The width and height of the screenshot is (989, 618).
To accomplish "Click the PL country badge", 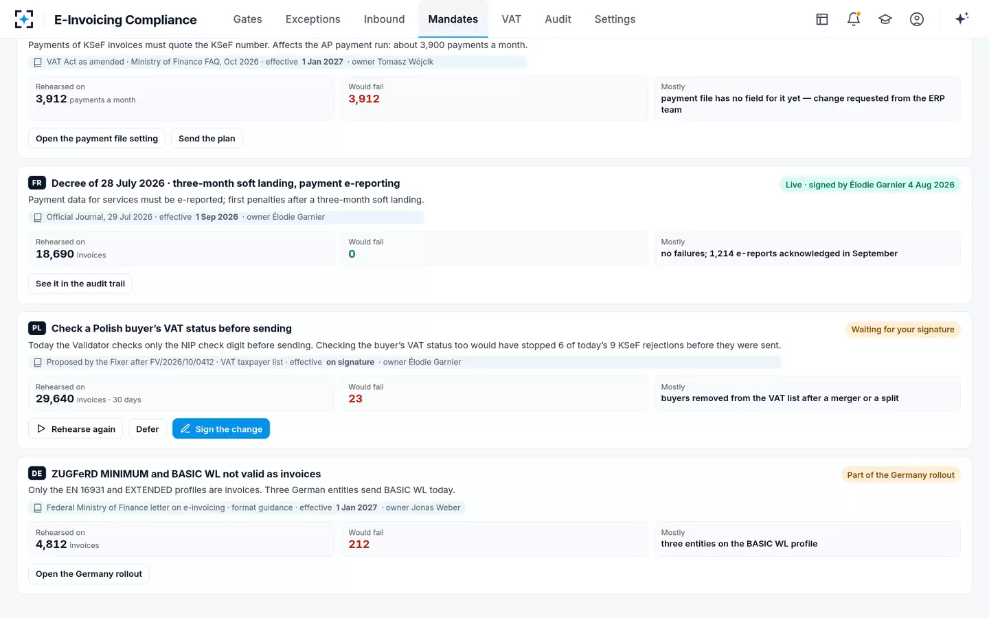I will pyautogui.click(x=37, y=328).
